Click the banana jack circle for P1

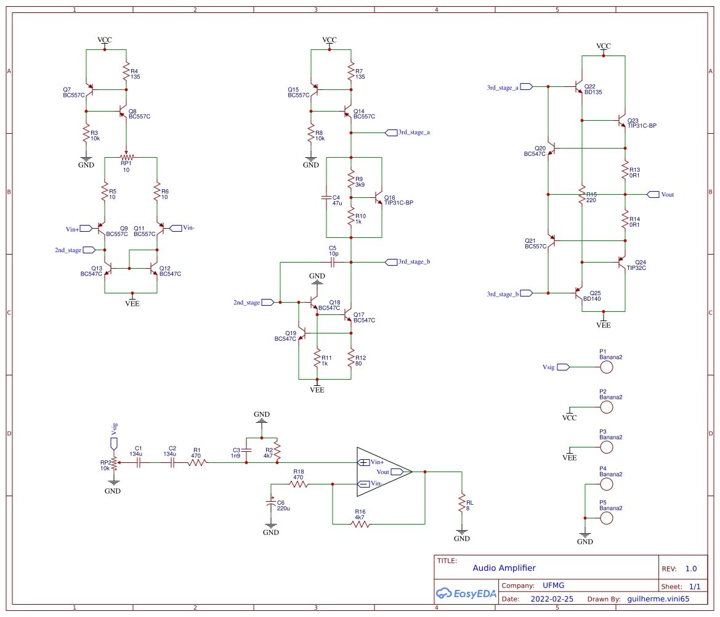pyautogui.click(x=607, y=367)
